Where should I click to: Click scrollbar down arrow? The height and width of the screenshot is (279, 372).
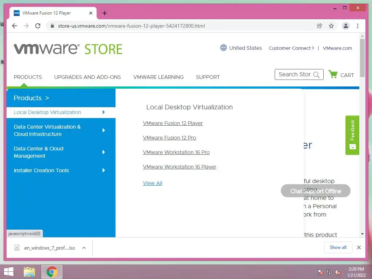[x=362, y=234]
